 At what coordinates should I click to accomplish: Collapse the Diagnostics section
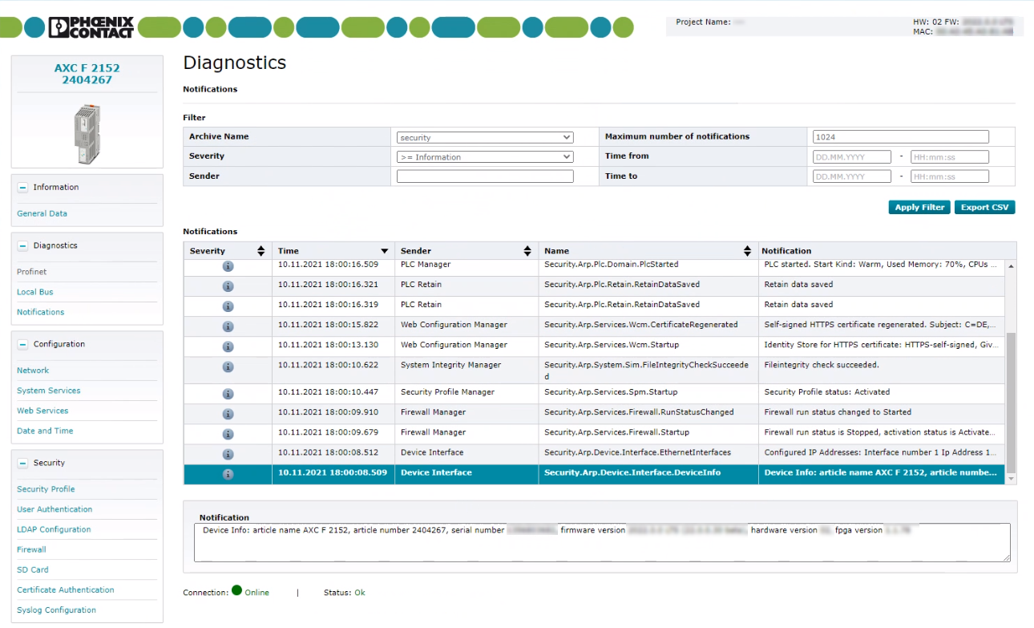pyautogui.click(x=22, y=246)
